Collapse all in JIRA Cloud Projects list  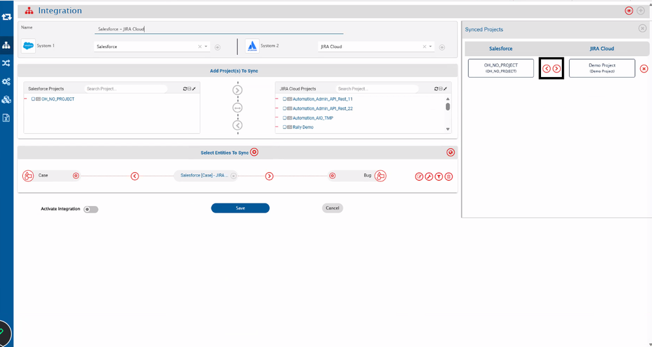point(441,89)
